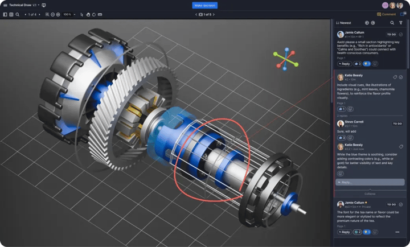Zoom out using the minus icon
Viewport: 410px width, 247px height.
click(52, 14)
